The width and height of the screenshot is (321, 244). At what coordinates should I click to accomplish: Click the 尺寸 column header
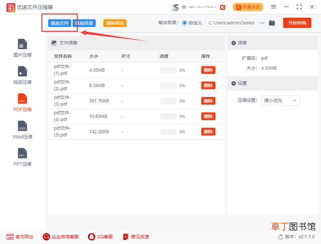tap(125, 56)
